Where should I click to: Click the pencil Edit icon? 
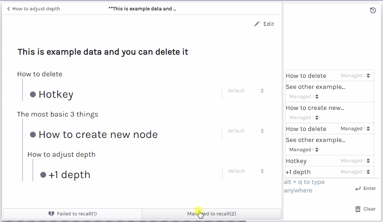[257, 24]
